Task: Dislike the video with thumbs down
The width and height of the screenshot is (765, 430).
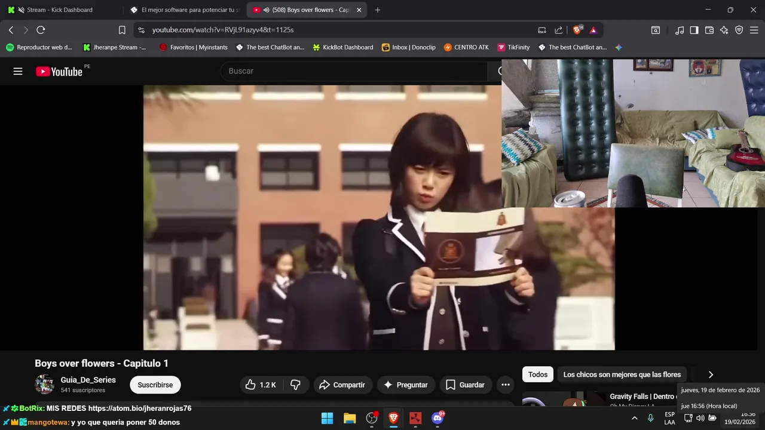Action: 295,385
